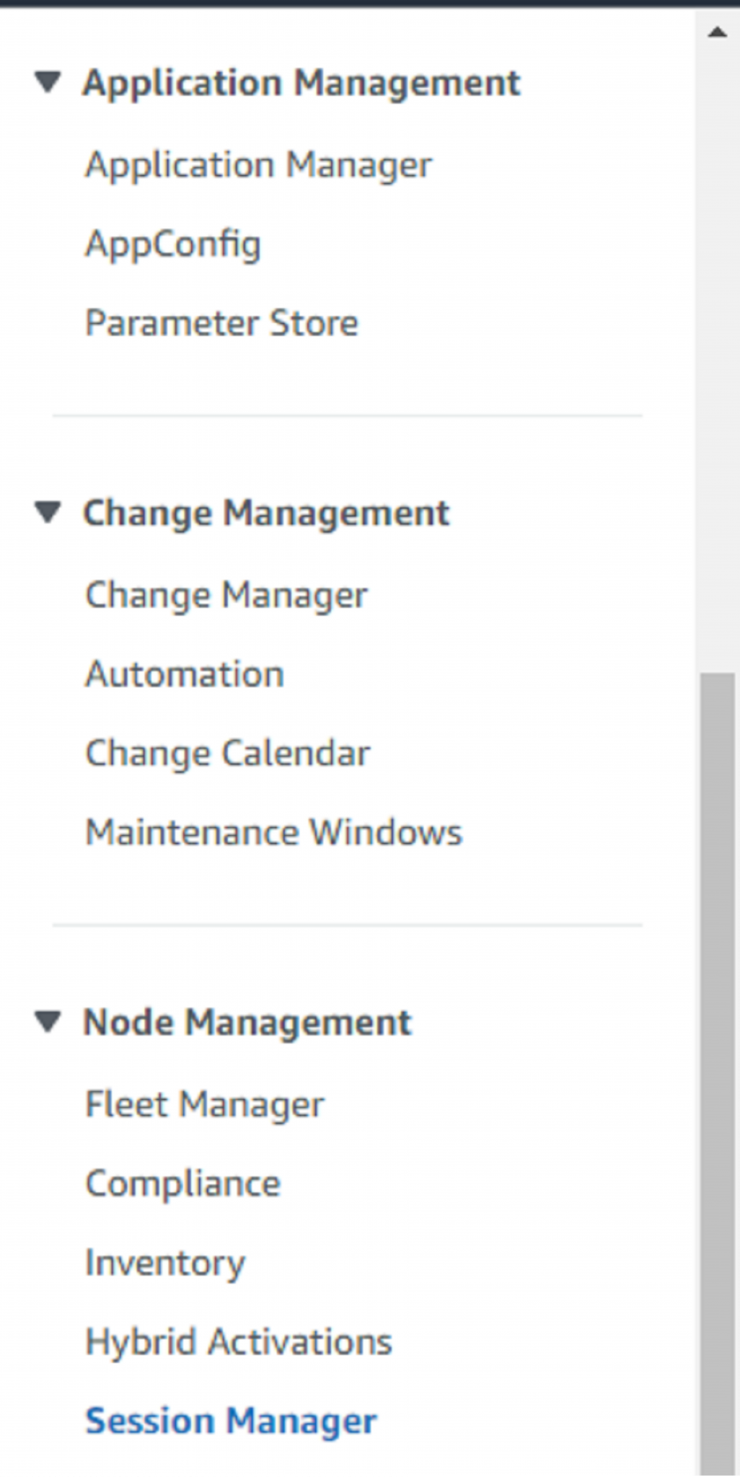Open Change Manager
740x1477 pixels.
pyautogui.click(x=226, y=594)
